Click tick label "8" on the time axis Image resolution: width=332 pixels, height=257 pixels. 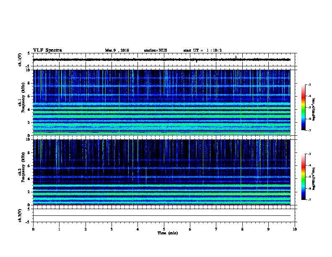tap(242, 229)
